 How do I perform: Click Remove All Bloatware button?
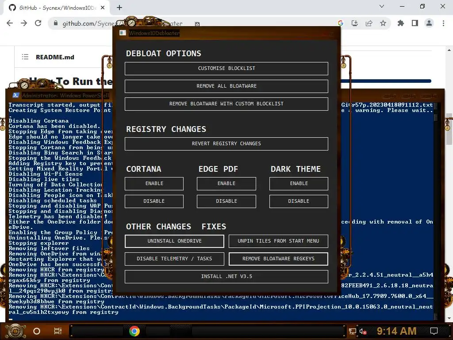click(226, 86)
